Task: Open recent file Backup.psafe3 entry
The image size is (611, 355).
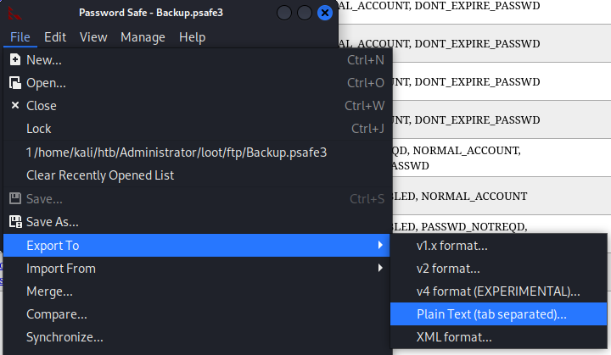Action: (196, 153)
